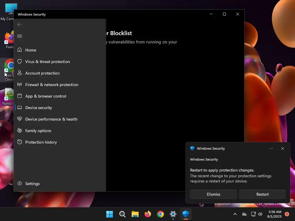Click the Virus & threat protection shield icon
The height and width of the screenshot is (221, 295).
pyautogui.click(x=20, y=62)
